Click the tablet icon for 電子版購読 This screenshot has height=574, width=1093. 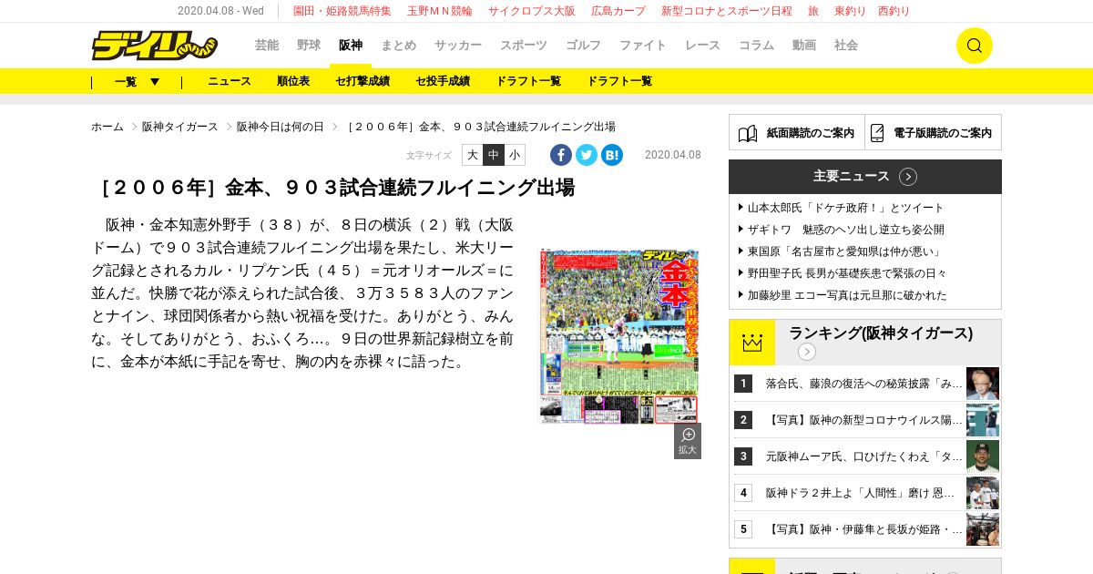tap(877, 133)
